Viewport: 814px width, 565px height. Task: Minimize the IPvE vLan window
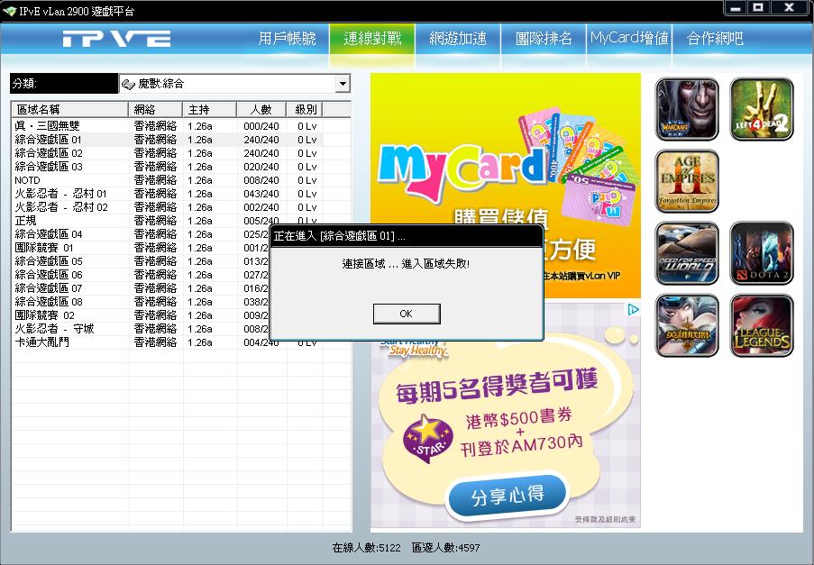click(x=735, y=8)
